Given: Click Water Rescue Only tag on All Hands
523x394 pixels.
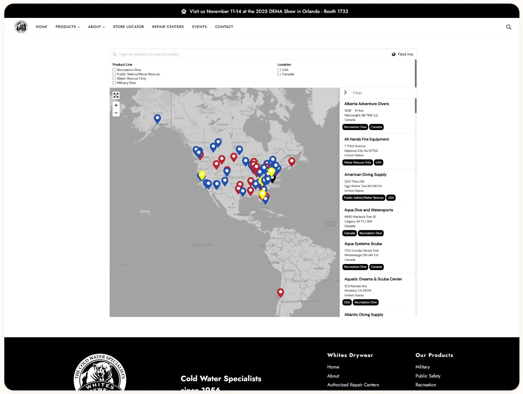Looking at the screenshot, I should pos(358,163).
